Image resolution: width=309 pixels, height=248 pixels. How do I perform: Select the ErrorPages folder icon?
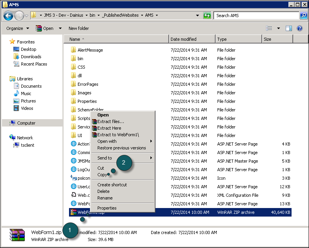[73, 84]
